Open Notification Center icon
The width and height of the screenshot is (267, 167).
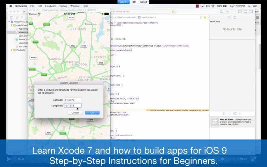[x=255, y=6]
